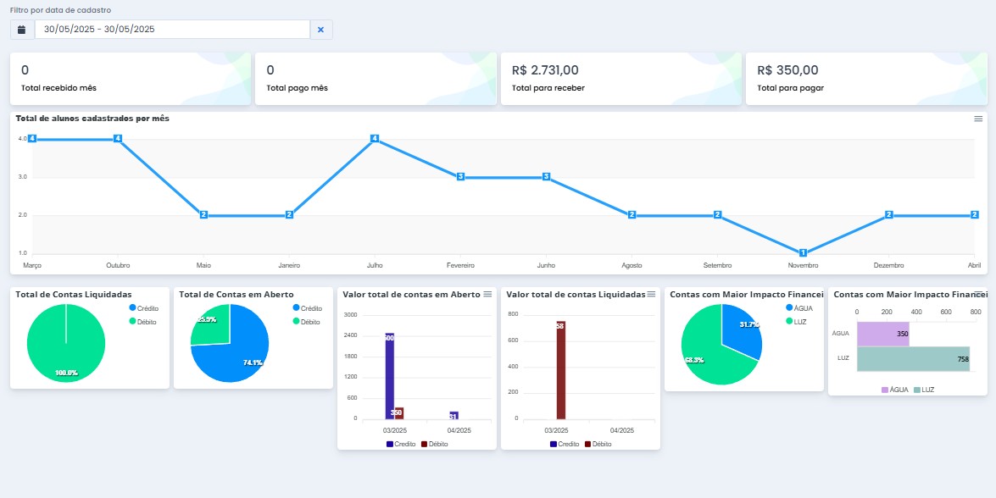Open the menu icon of Valor total de contas Liquidadas

tap(651, 295)
